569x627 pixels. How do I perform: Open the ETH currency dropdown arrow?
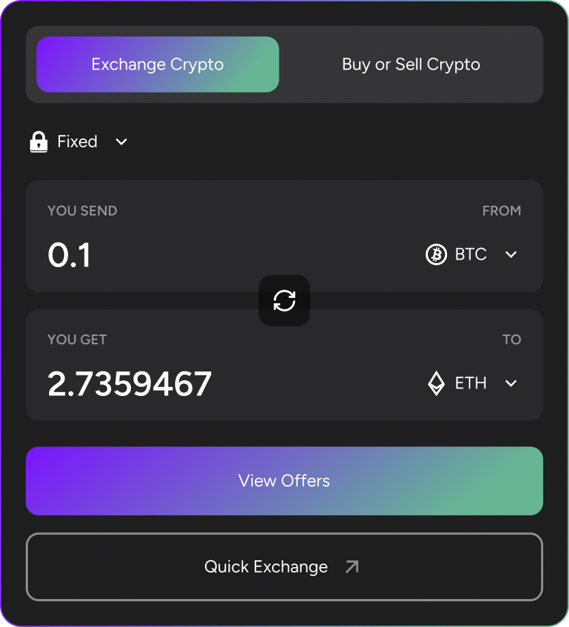(x=511, y=384)
